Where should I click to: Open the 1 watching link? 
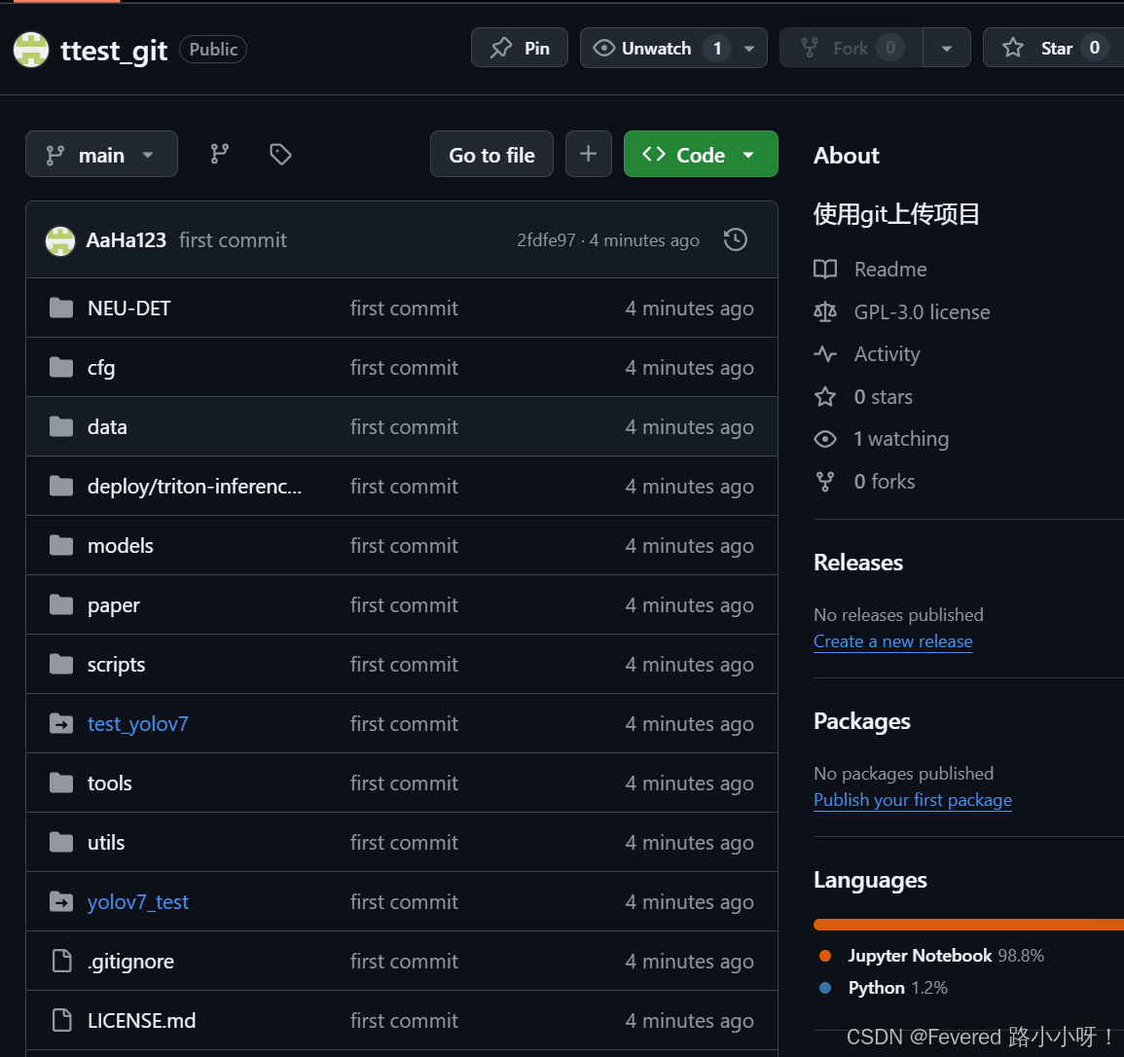[x=901, y=439]
